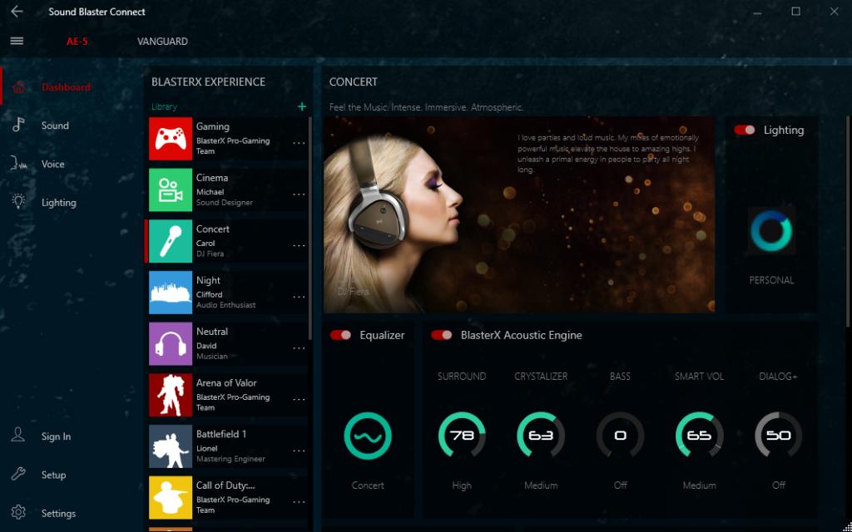
Task: Open options menu for Night profile
Action: tap(299, 297)
